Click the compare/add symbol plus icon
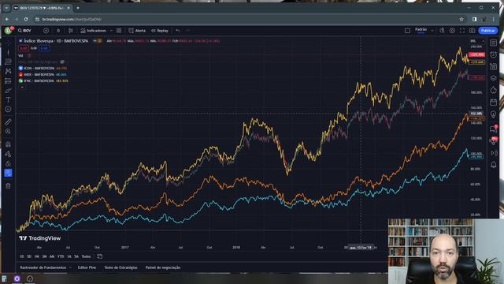Viewport: 504px width, 284px height. click(x=46, y=31)
